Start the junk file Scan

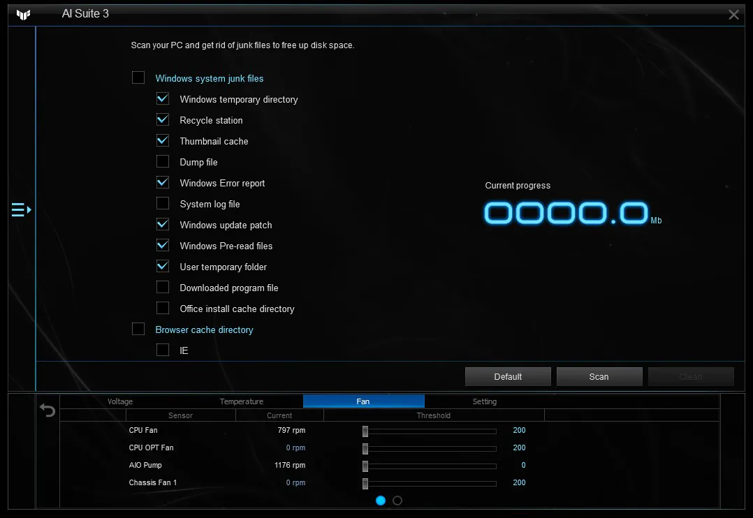[599, 377]
